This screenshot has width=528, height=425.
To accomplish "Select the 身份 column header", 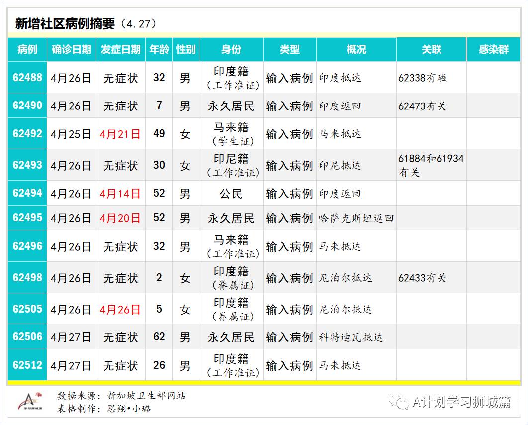I will (x=231, y=50).
